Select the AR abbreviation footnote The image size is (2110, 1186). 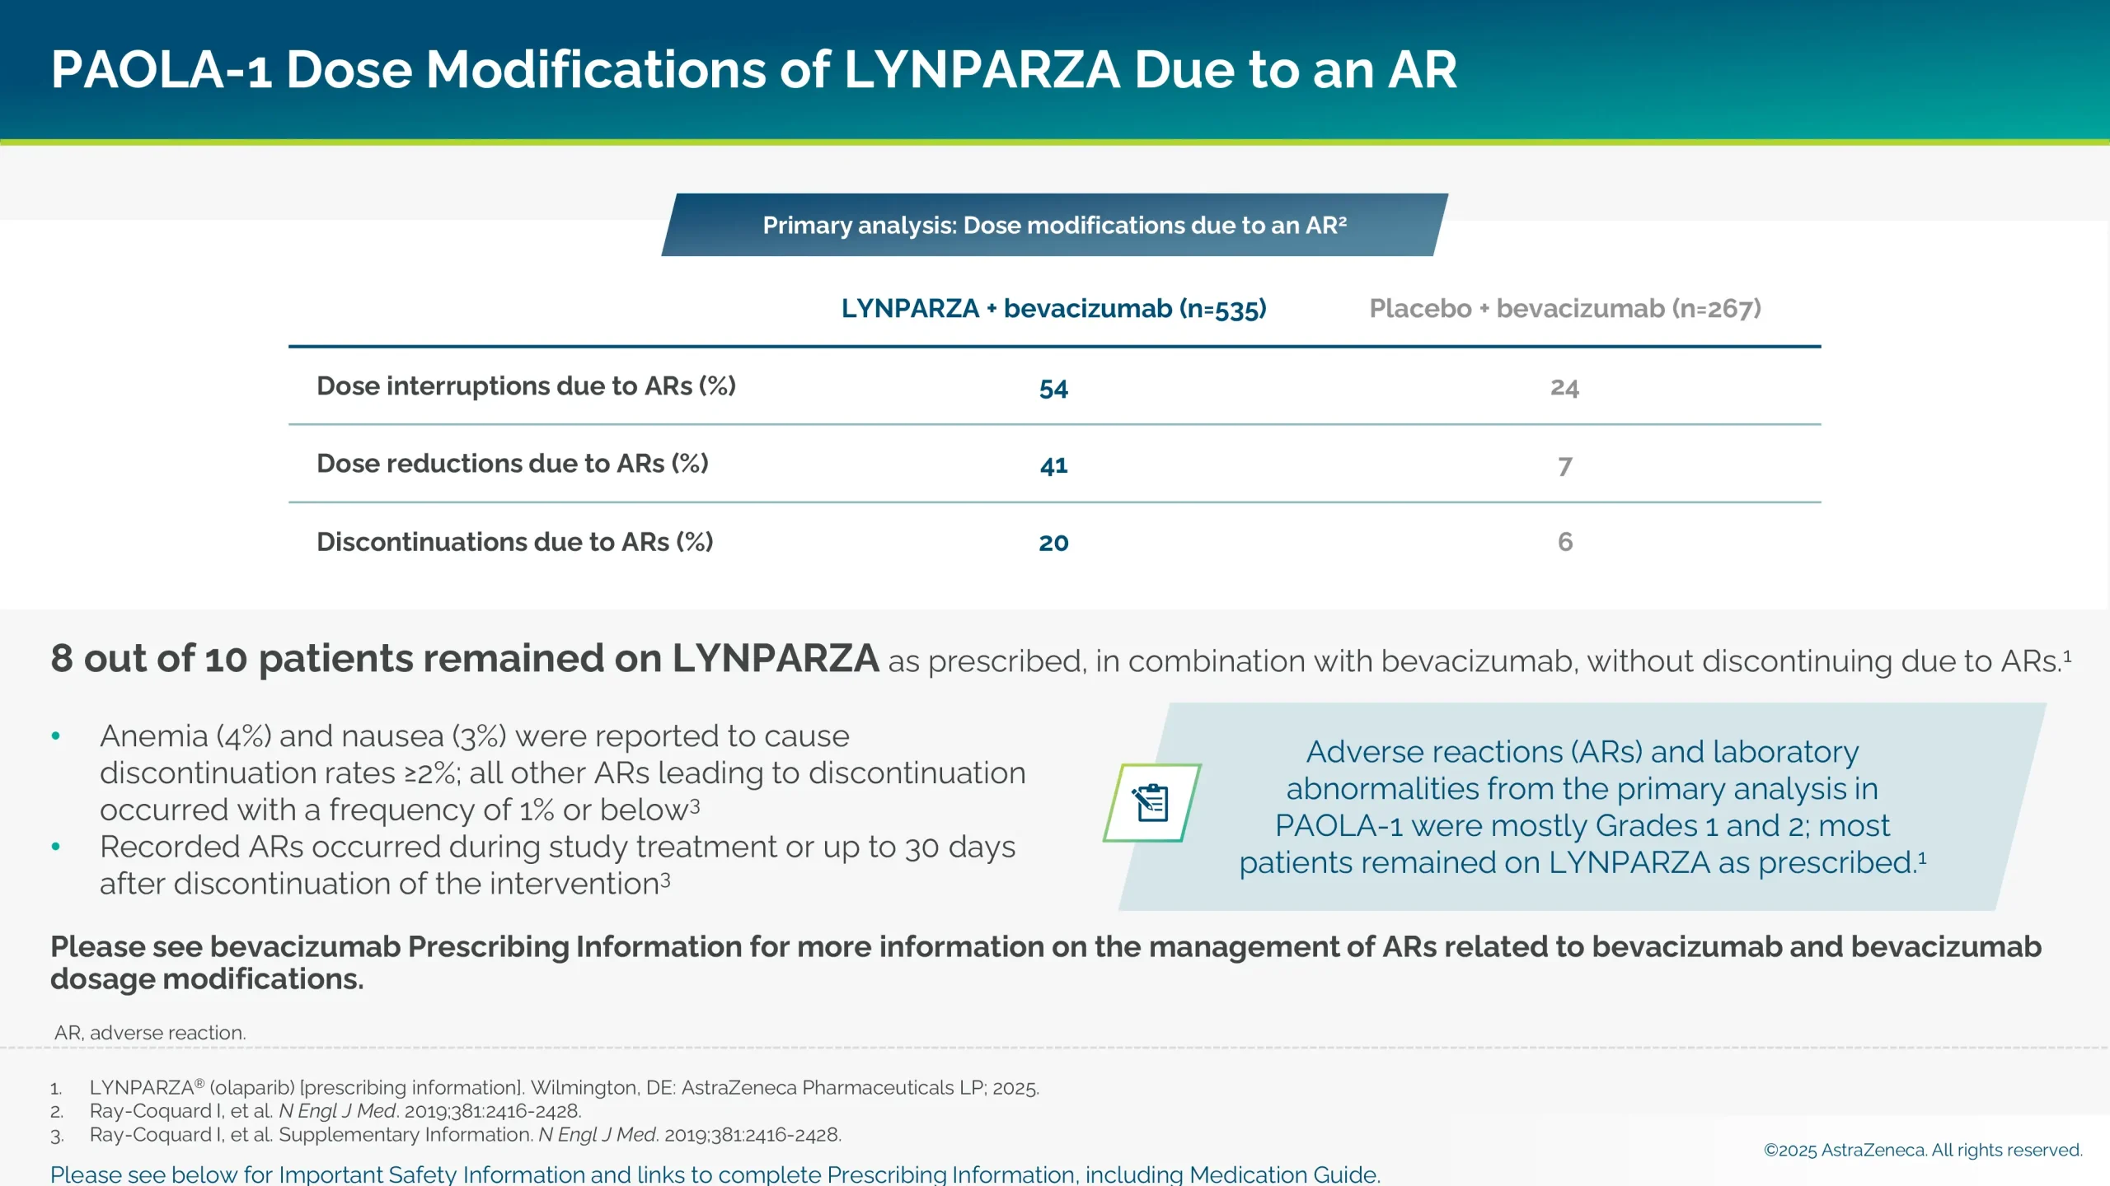(x=150, y=1031)
